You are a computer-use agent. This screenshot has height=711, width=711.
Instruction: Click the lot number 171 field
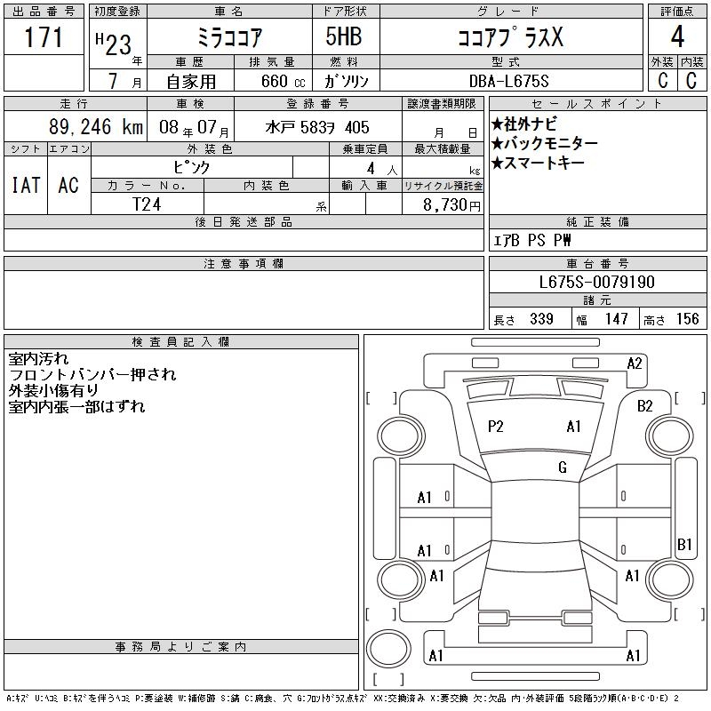tap(44, 36)
